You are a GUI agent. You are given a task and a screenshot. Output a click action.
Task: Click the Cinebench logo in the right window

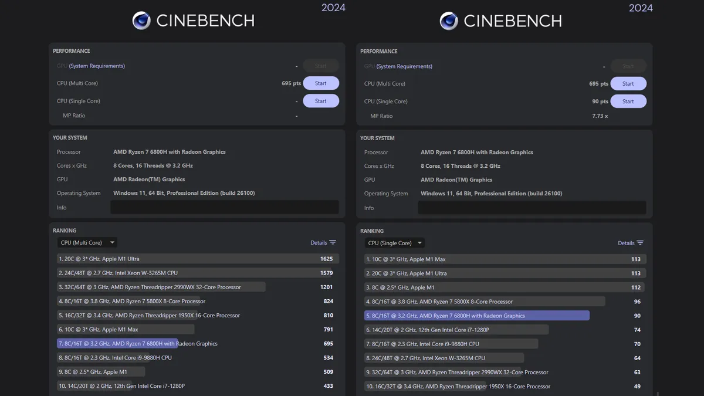pyautogui.click(x=449, y=21)
